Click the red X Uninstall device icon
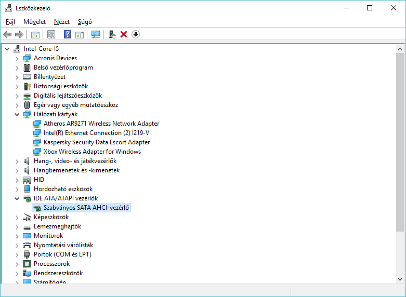The image size is (406, 297). pos(124,34)
